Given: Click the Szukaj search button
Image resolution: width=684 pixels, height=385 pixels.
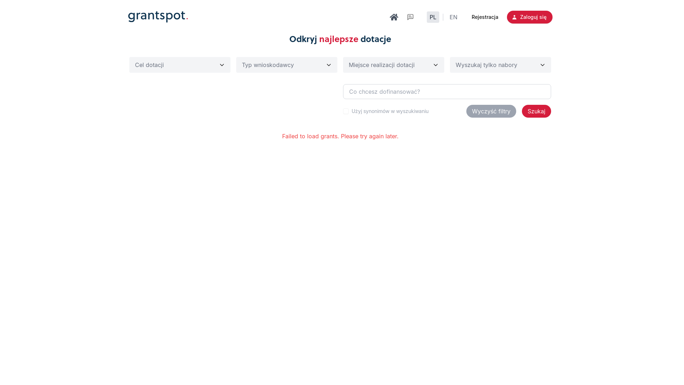Looking at the screenshot, I should (537, 111).
